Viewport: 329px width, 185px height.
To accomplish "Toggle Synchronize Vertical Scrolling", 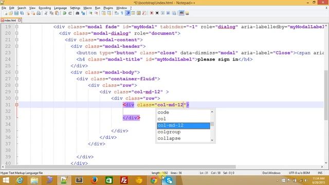I will tap(104, 13).
